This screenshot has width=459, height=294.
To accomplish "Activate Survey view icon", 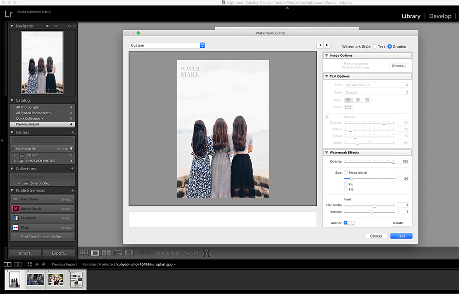I will 118,253.
